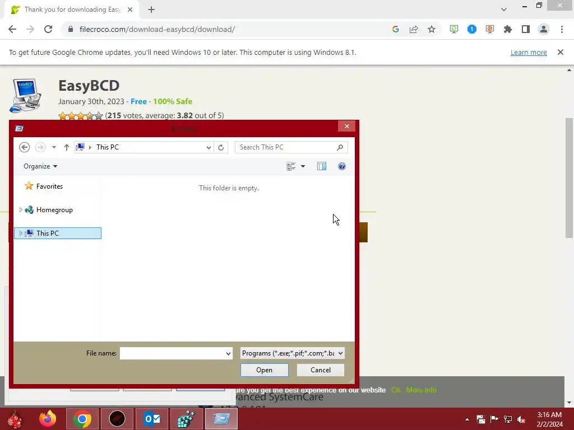The height and width of the screenshot is (430, 574).
Task: Click the Google search icon in omnibox
Action: [x=395, y=29]
